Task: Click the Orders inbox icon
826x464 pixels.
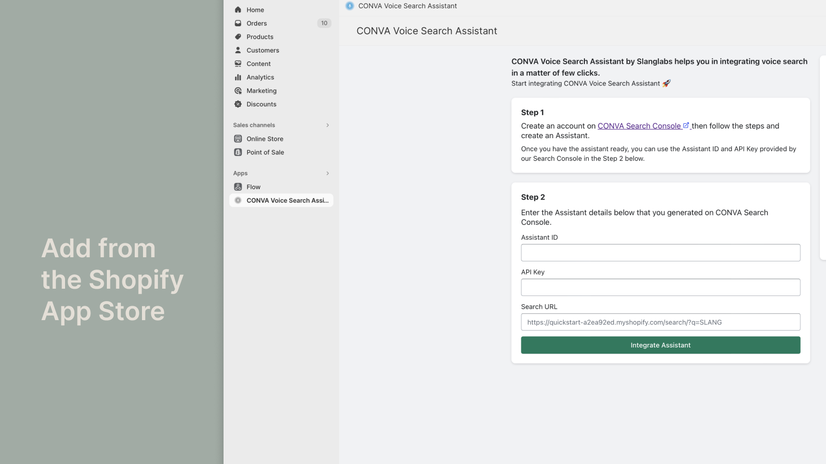Action: coord(238,23)
